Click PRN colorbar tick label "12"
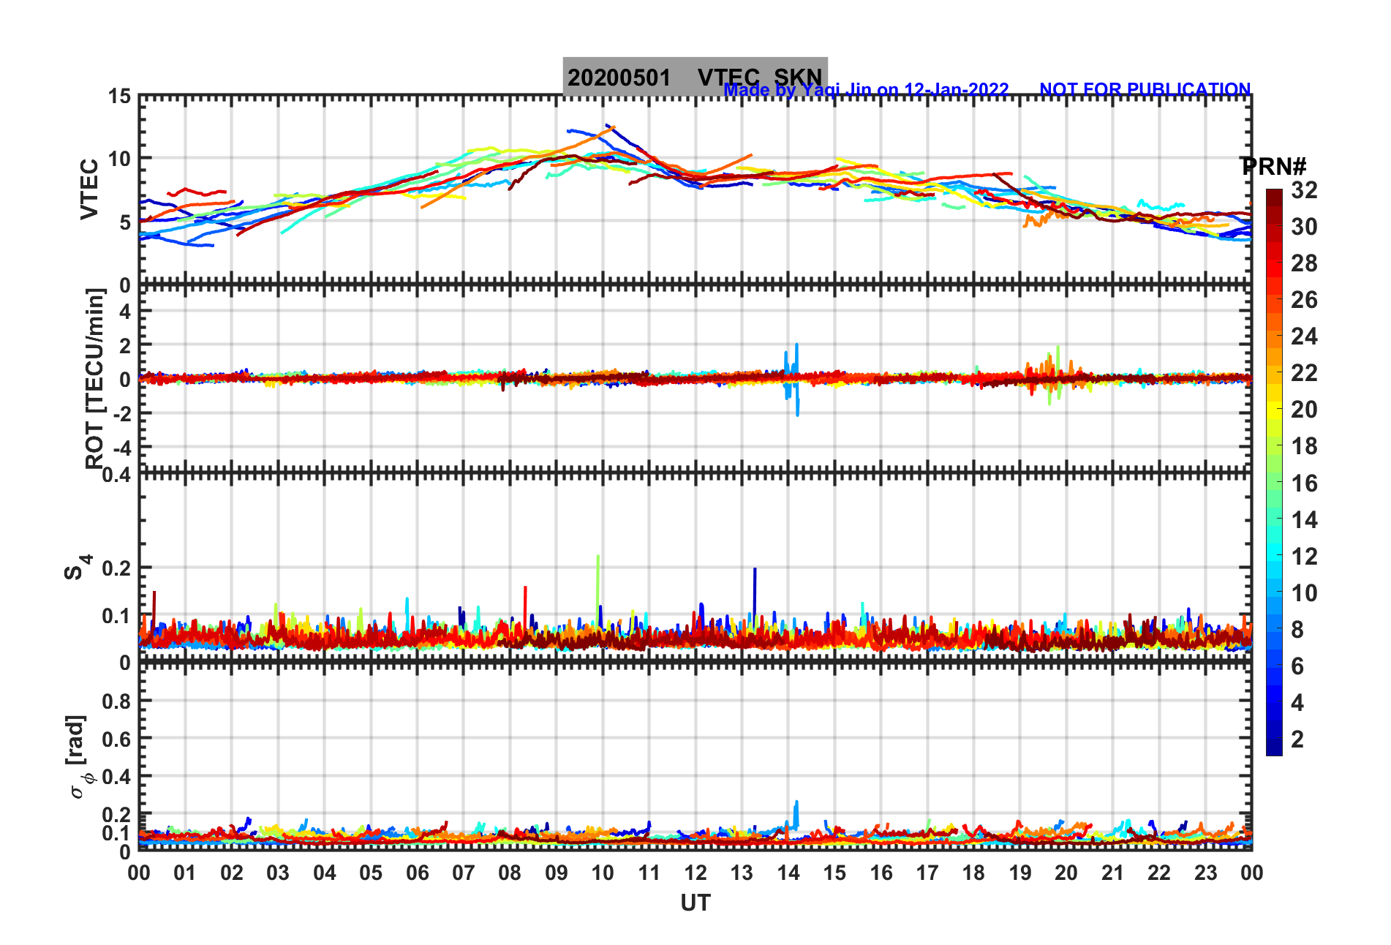Image resolution: width=1391 pixels, height=945 pixels. [x=1304, y=557]
